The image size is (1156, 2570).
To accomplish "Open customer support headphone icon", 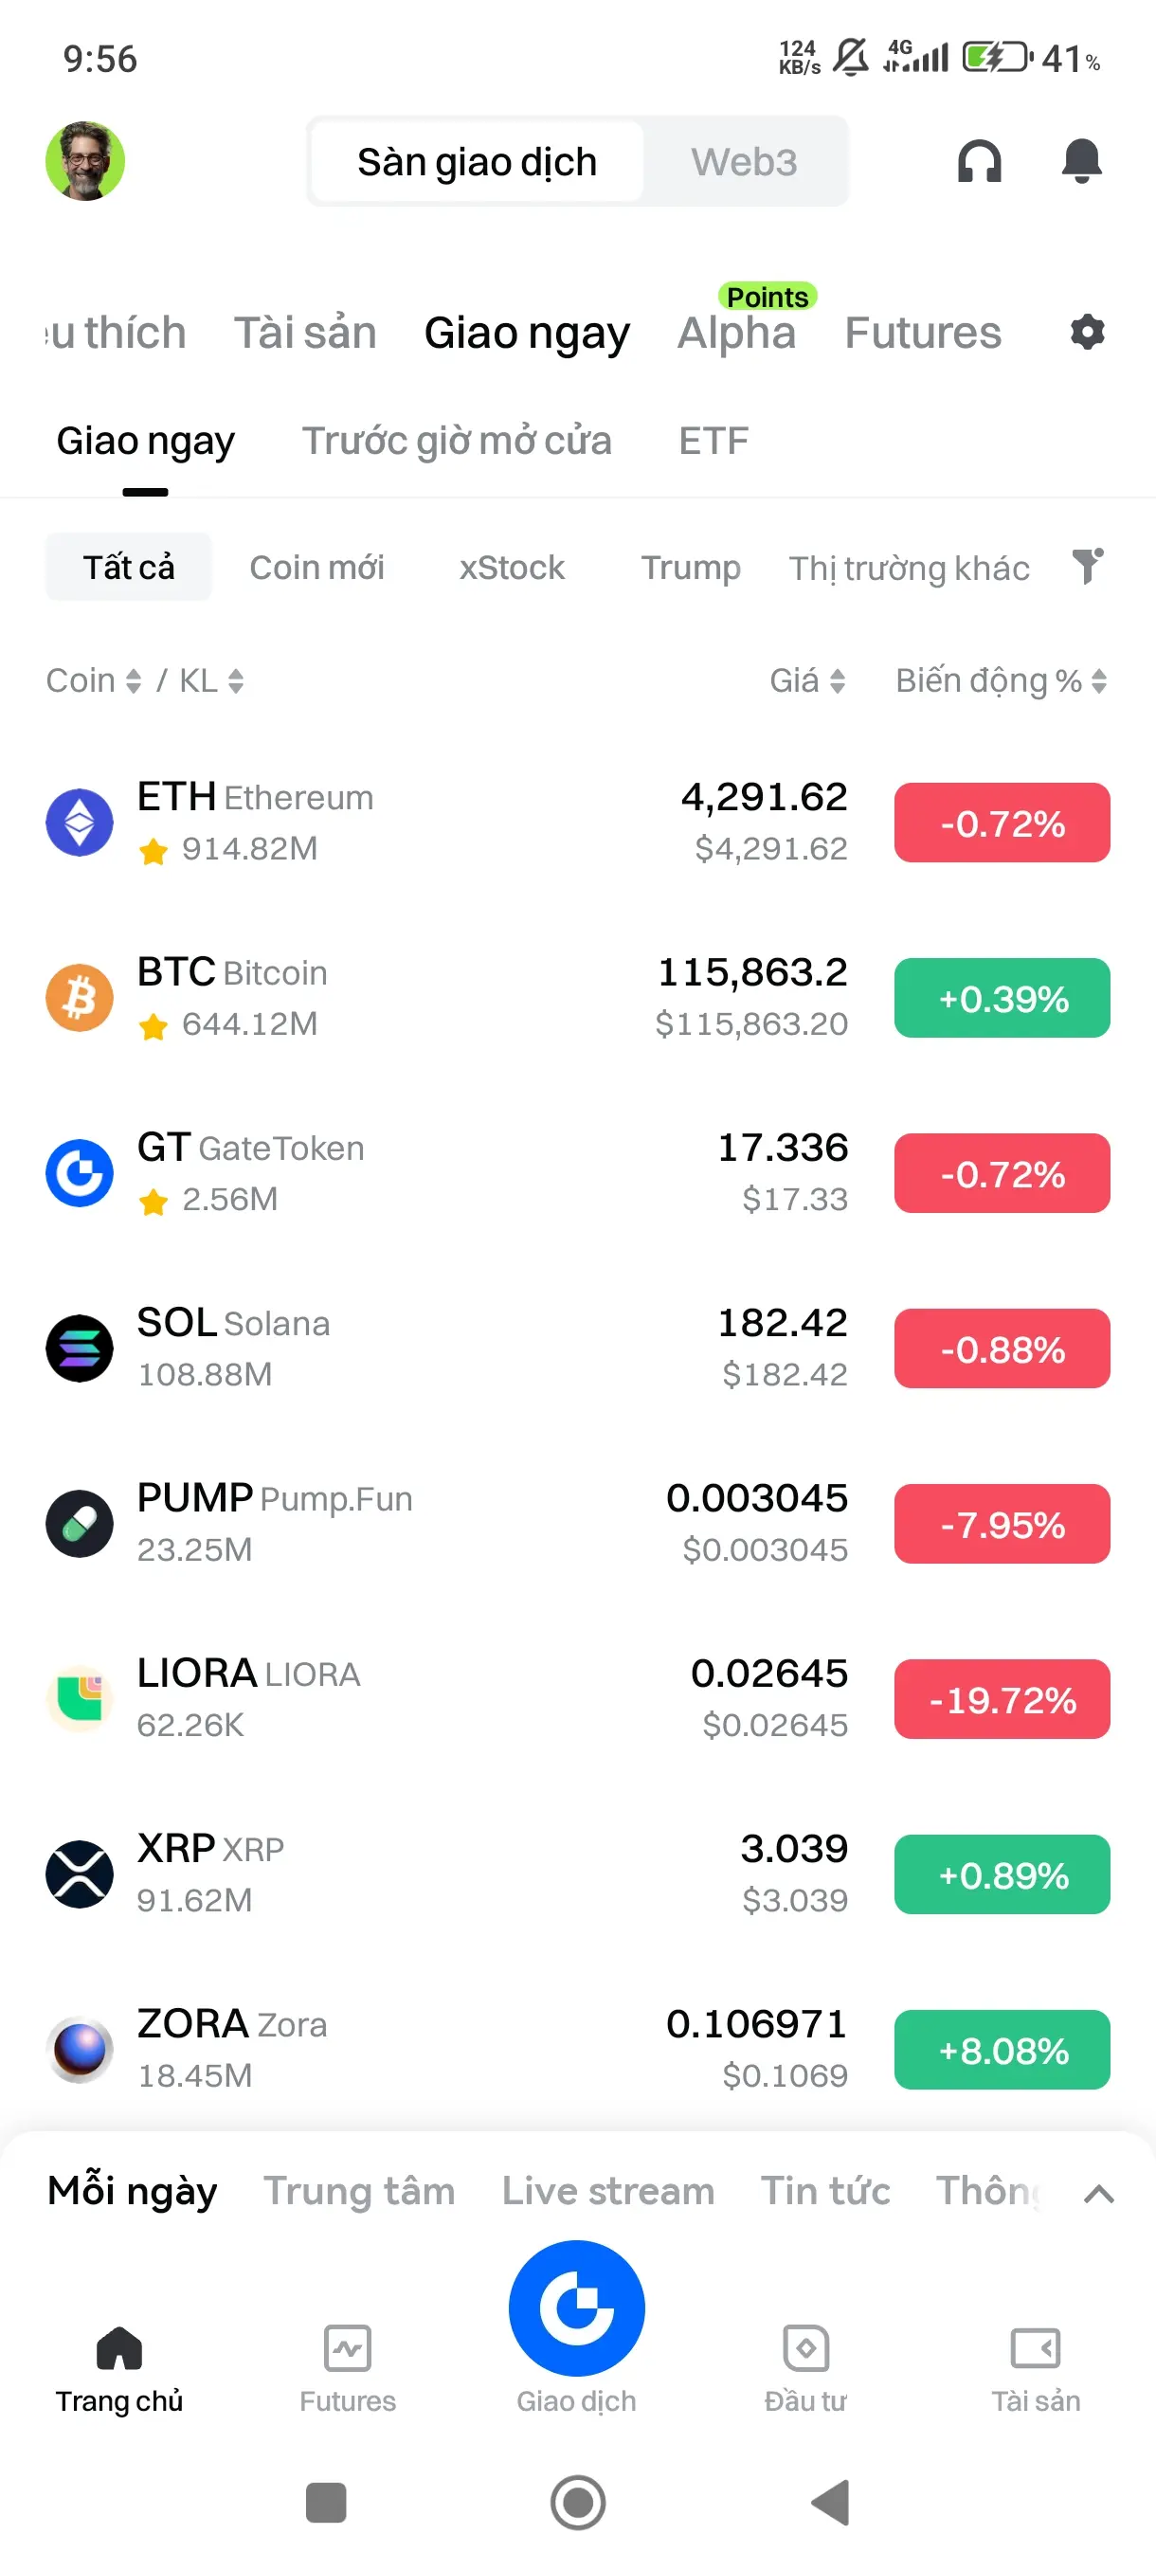I will point(979,161).
